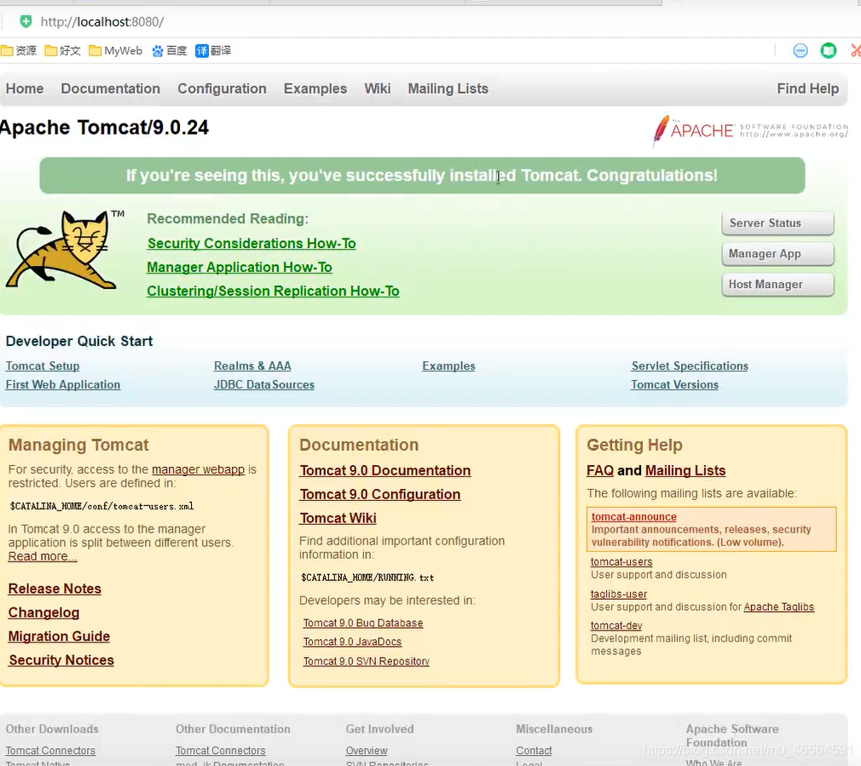Open Apache Taglibs link

[778, 607]
